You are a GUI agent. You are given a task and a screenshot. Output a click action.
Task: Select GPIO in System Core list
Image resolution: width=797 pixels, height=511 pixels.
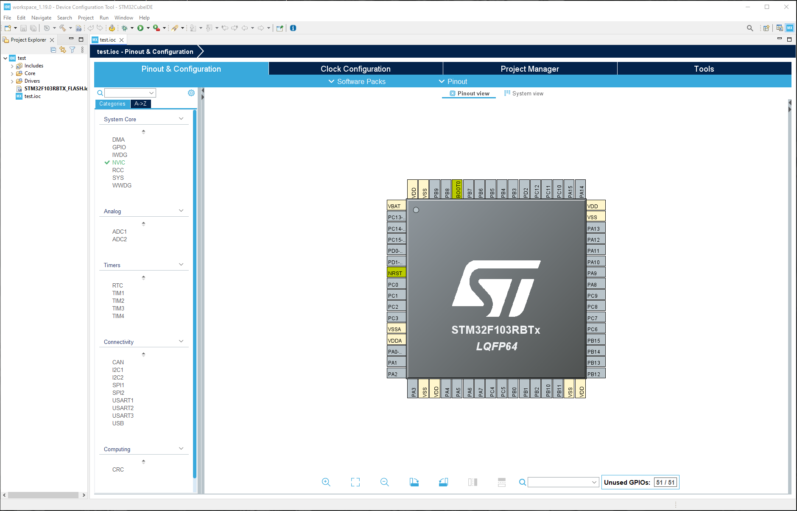click(119, 147)
